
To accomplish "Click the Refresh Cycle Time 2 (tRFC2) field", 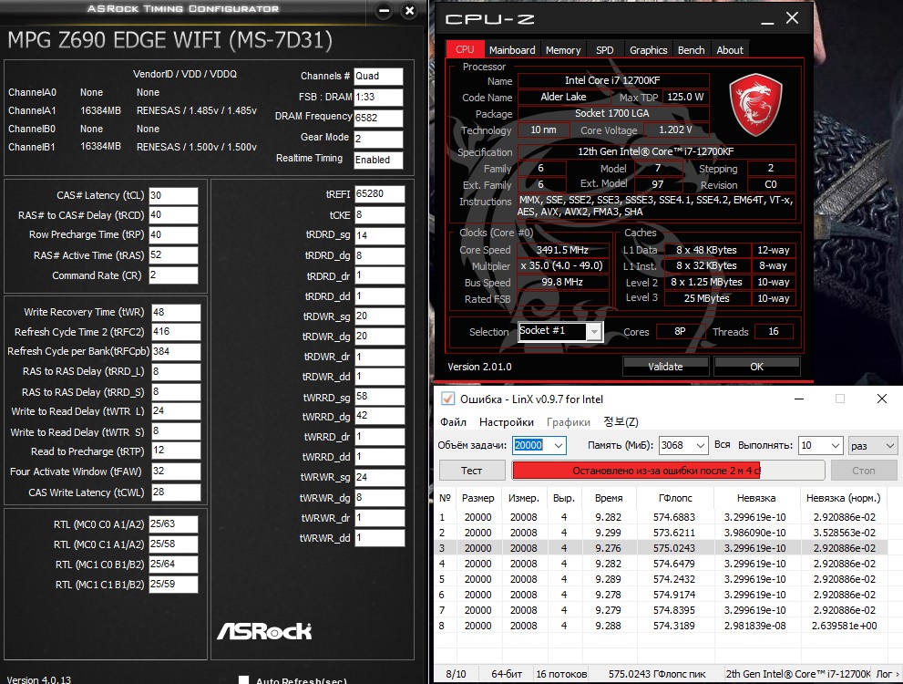I will pyautogui.click(x=176, y=332).
